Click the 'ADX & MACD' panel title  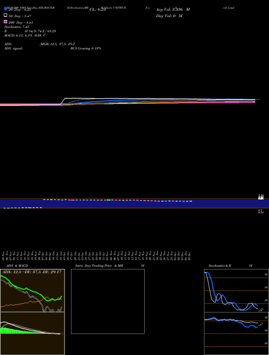(17, 266)
